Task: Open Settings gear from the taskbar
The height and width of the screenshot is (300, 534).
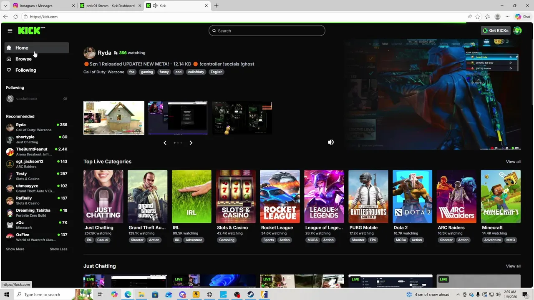Action: tap(209, 295)
